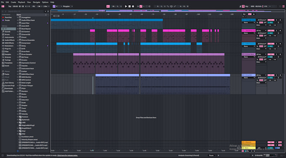Open Plug-Ins category in browser
The width and height of the screenshot is (286, 158).
pyautogui.click(x=8, y=48)
